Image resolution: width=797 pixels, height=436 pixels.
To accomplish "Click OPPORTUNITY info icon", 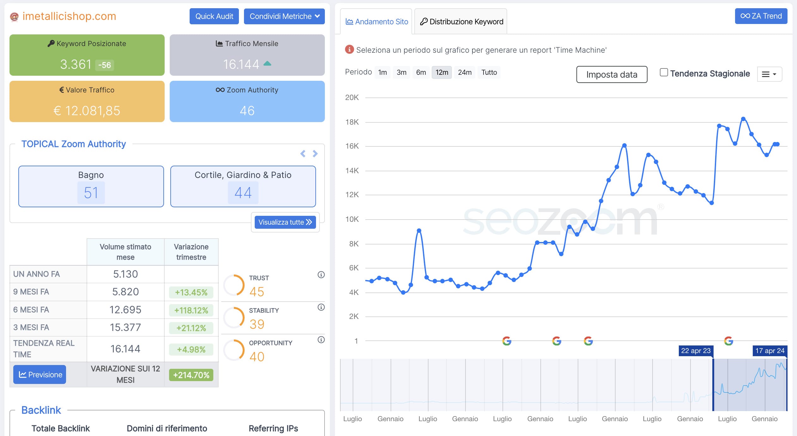I will 321,340.
